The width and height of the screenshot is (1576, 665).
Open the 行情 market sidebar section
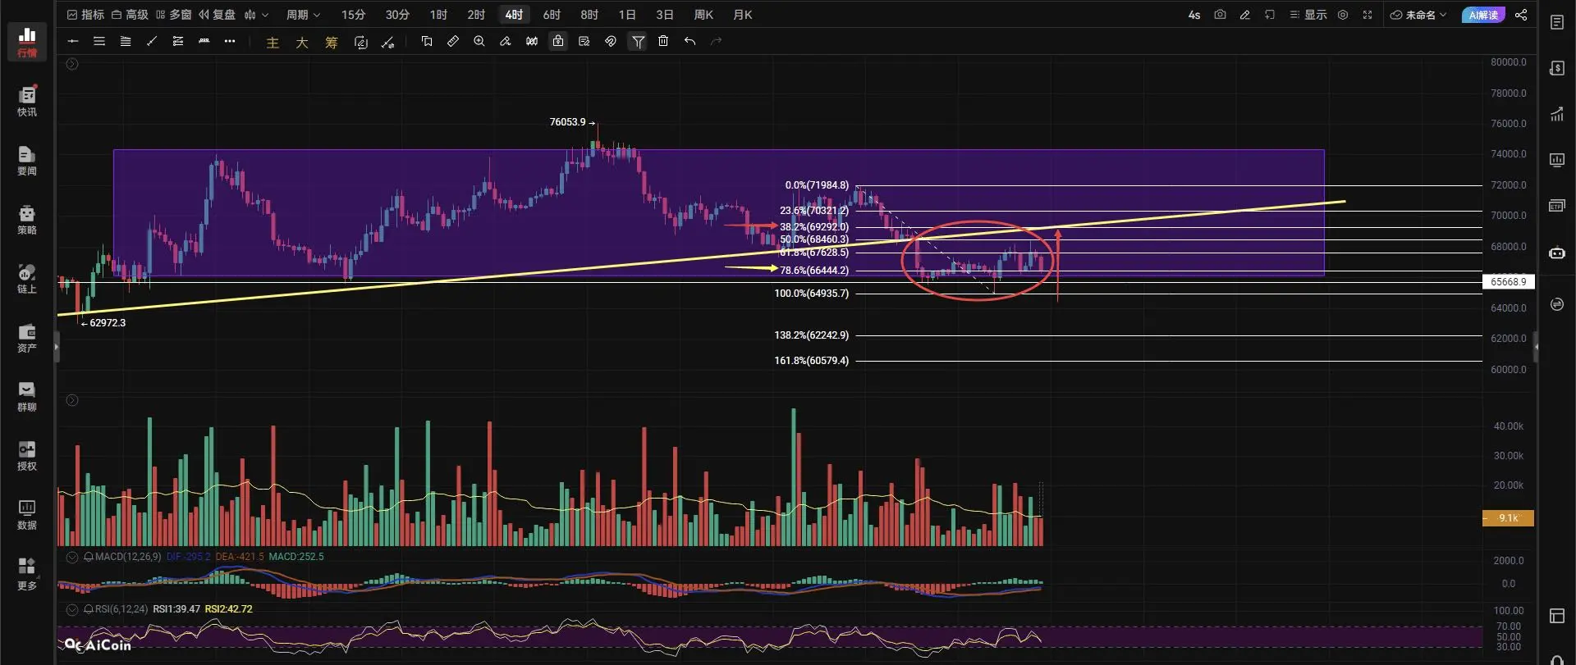pos(27,42)
